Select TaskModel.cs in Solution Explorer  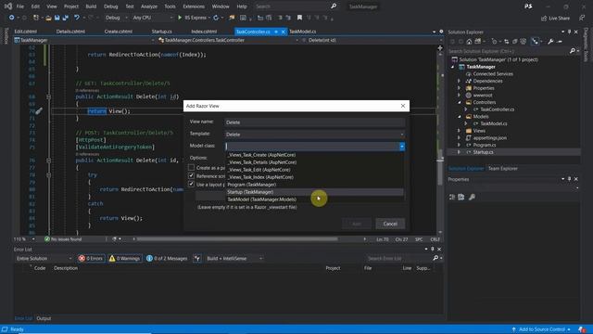coord(493,123)
